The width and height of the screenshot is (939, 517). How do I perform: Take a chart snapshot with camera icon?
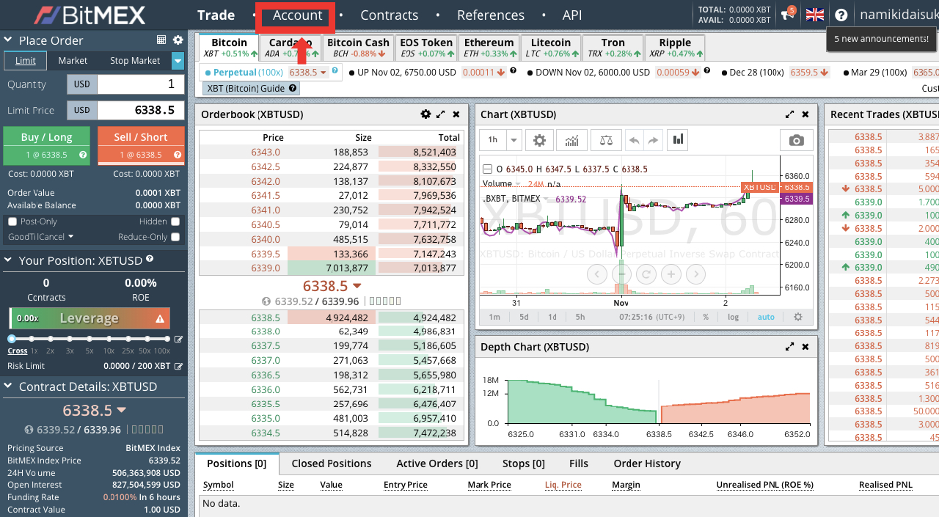[x=796, y=140]
